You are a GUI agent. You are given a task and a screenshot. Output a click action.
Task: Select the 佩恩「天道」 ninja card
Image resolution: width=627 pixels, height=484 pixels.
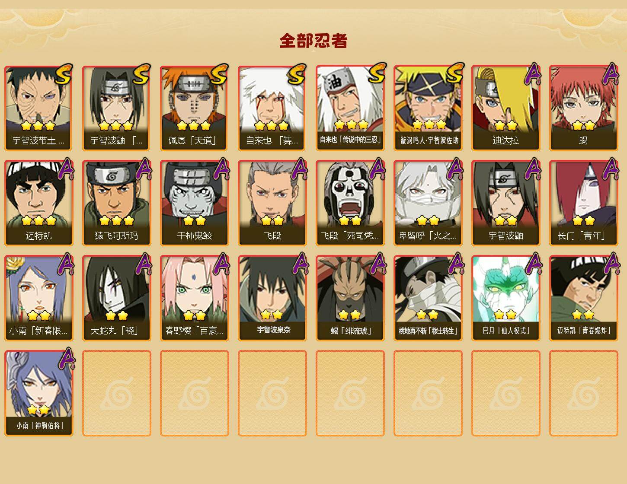[x=194, y=108]
